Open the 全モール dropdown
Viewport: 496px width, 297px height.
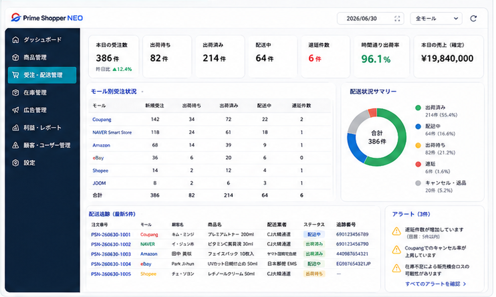pyautogui.click(x=436, y=18)
